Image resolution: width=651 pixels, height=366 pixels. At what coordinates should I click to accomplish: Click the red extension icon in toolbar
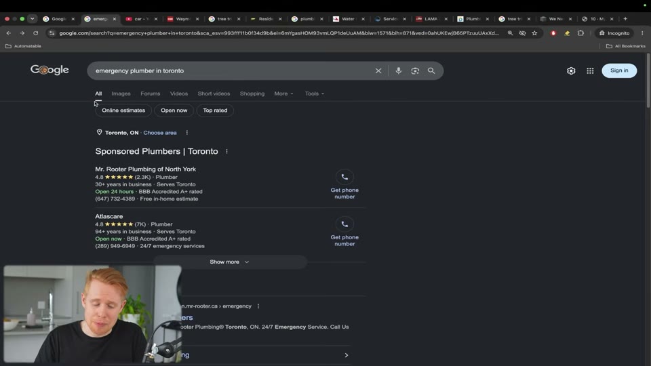[553, 33]
